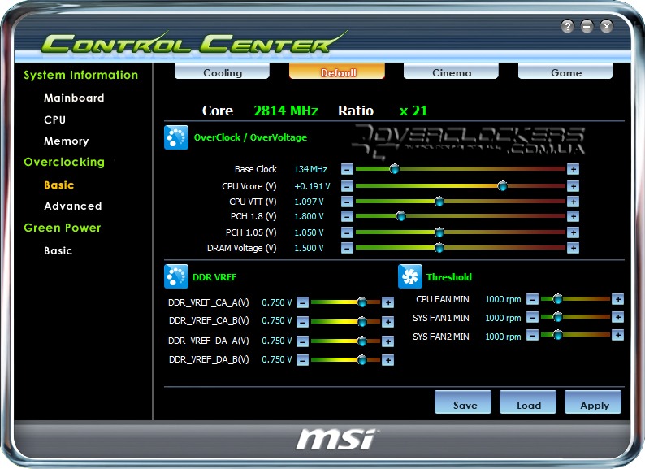The width and height of the screenshot is (645, 469).
Task: Increase DDR_VREF_CA_B plus button
Action: 388,321
